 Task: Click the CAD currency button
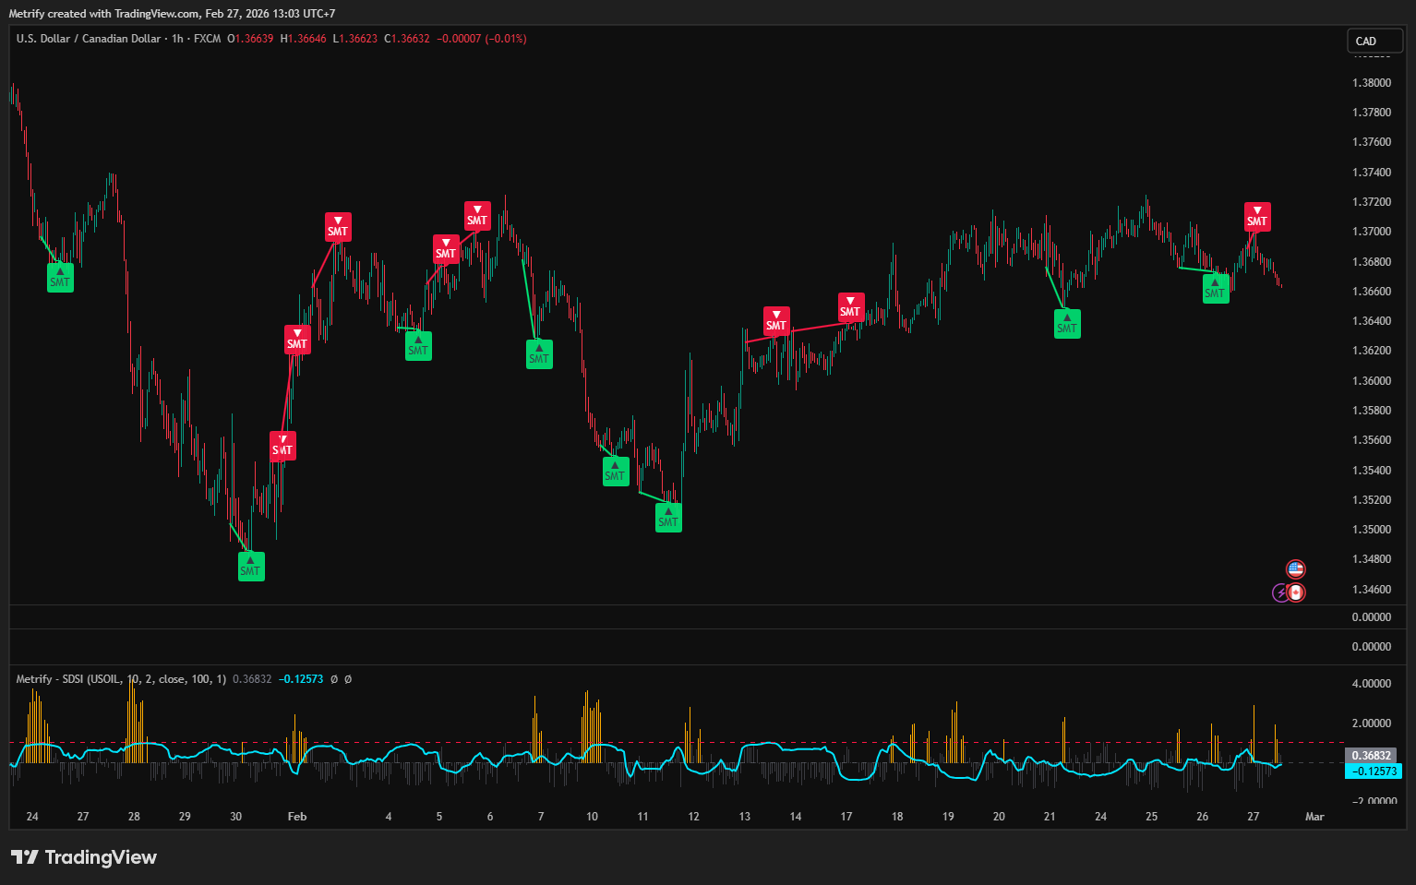[1374, 41]
